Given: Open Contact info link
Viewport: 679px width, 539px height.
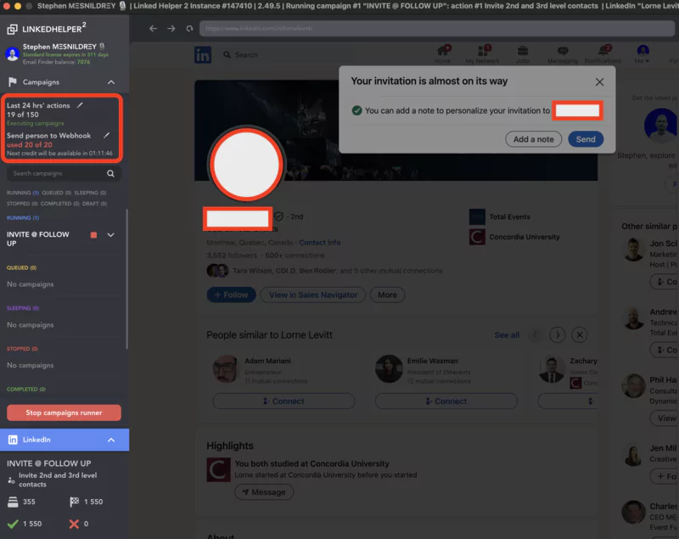Looking at the screenshot, I should click(x=320, y=243).
